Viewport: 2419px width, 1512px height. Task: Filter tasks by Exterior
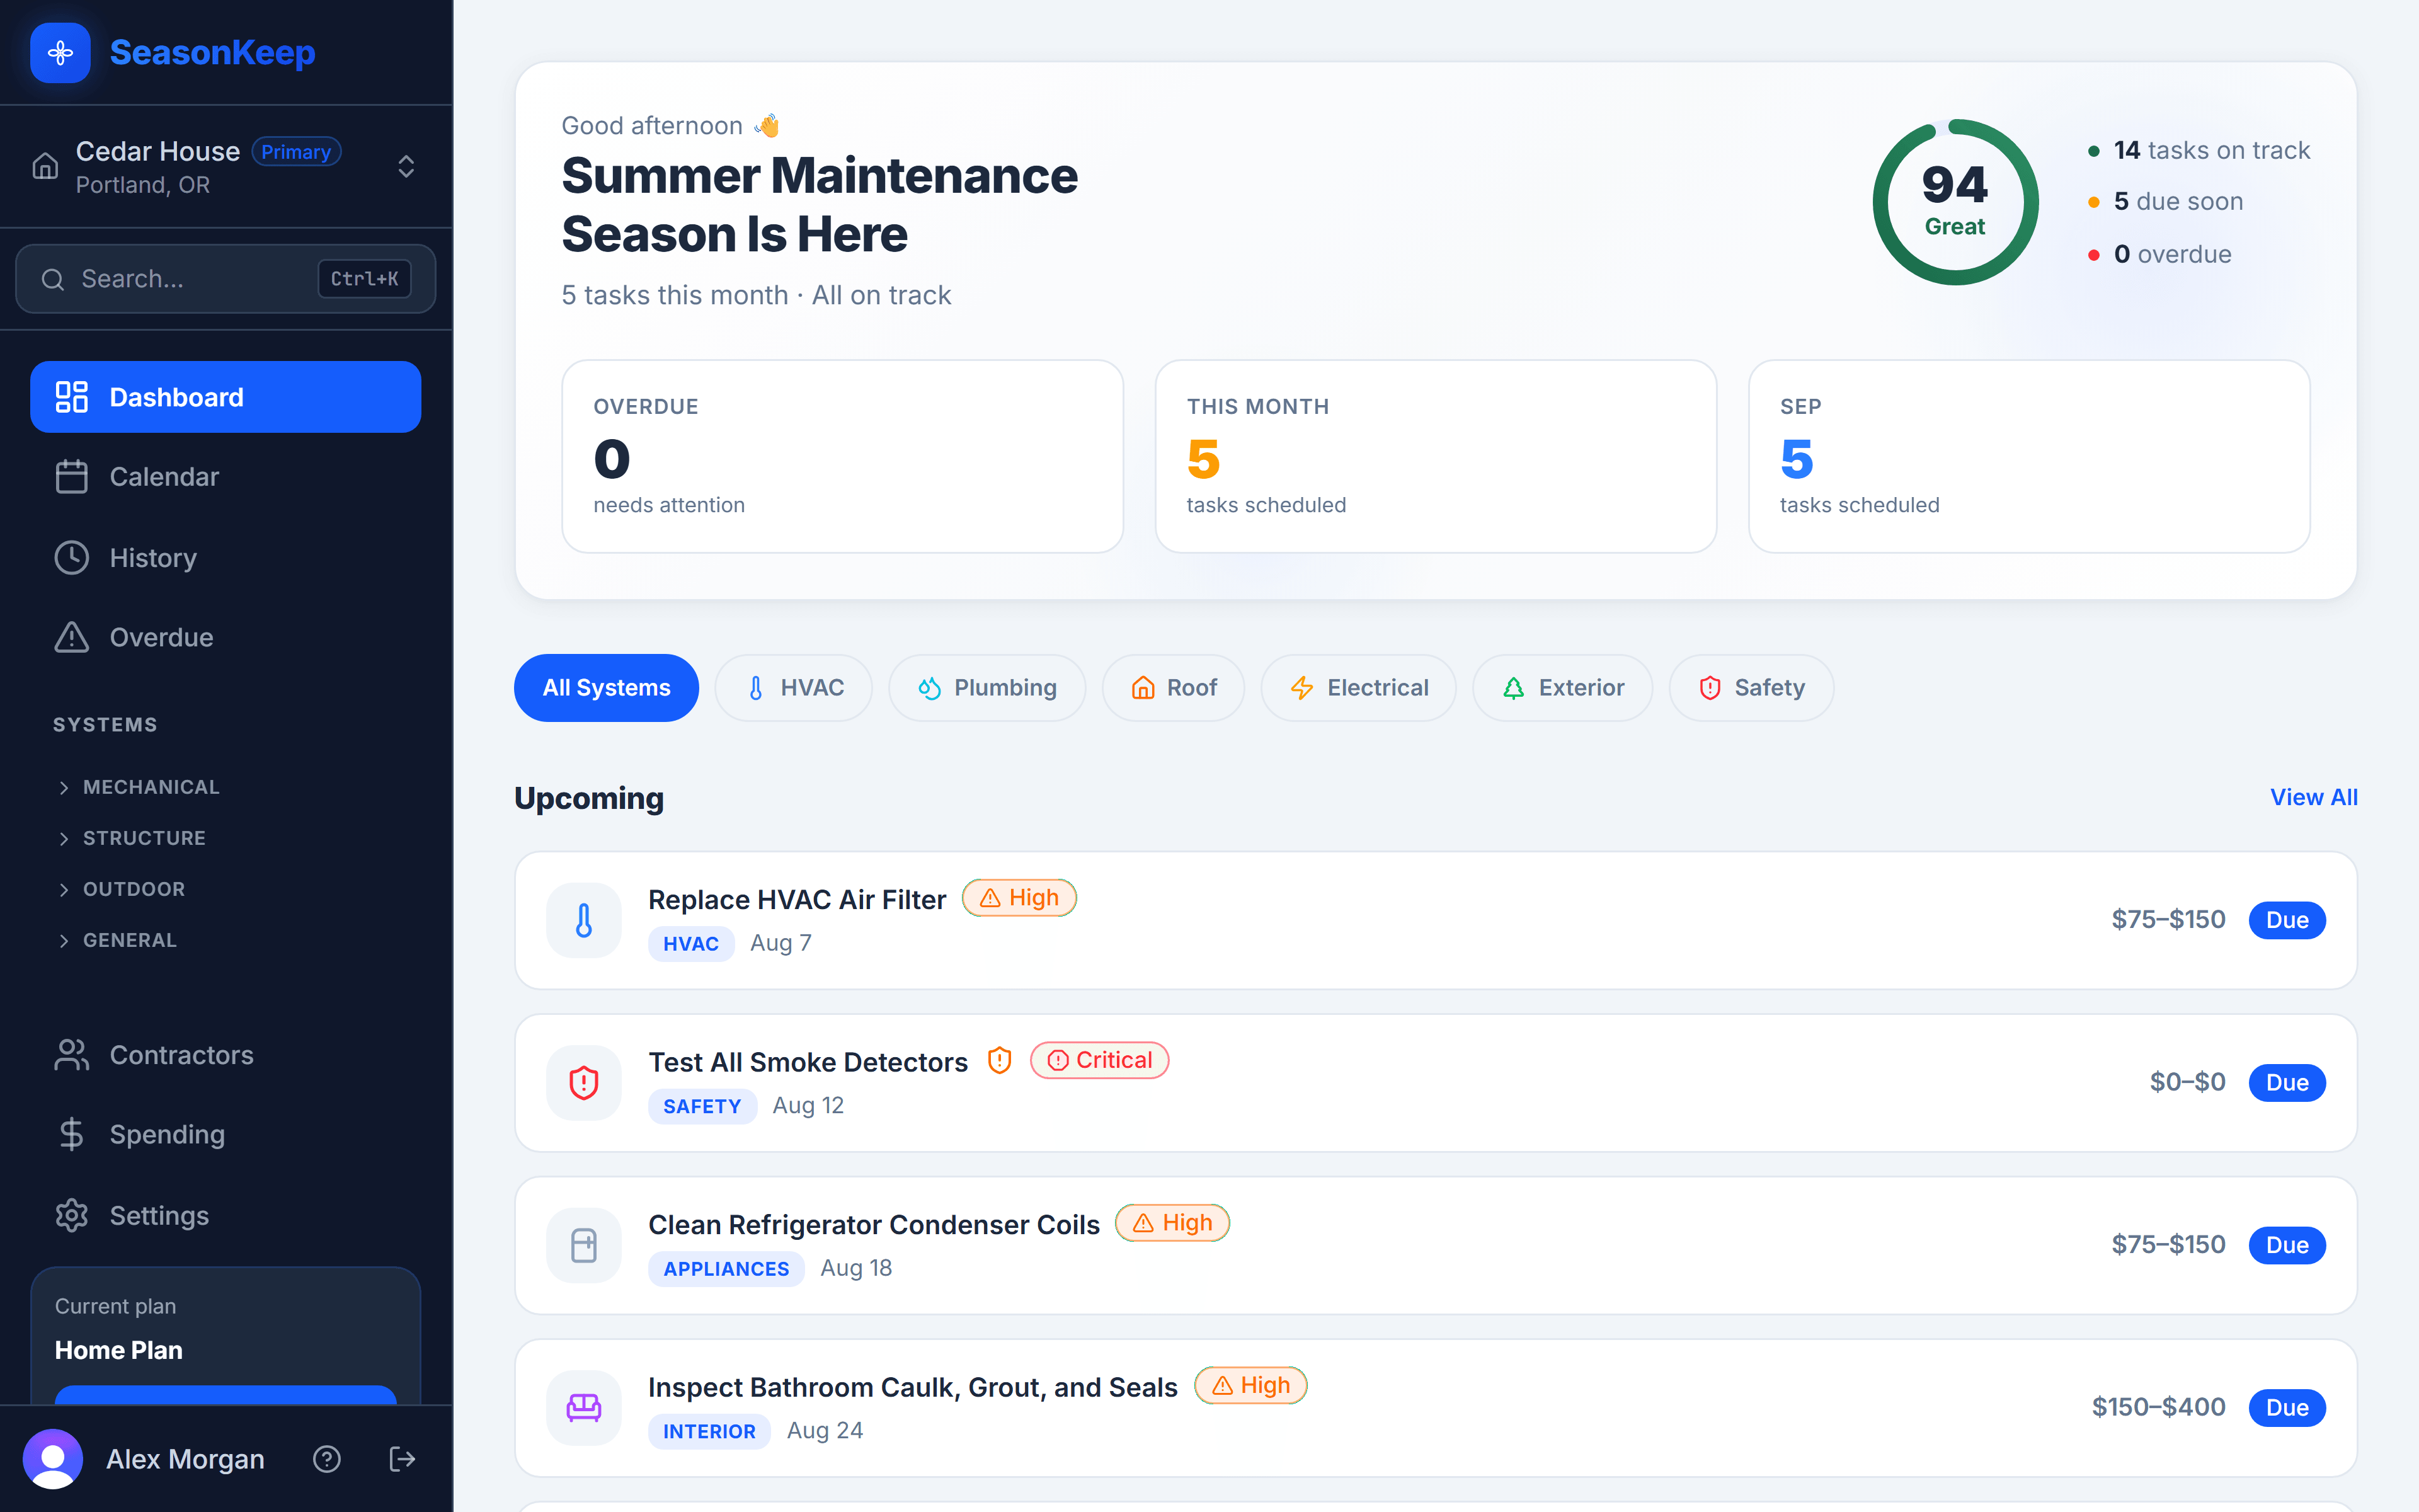[1562, 688]
